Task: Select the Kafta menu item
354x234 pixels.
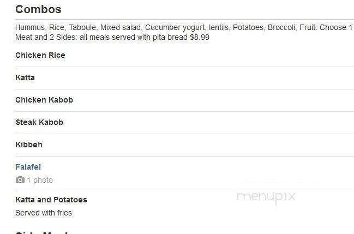Action: (25, 77)
